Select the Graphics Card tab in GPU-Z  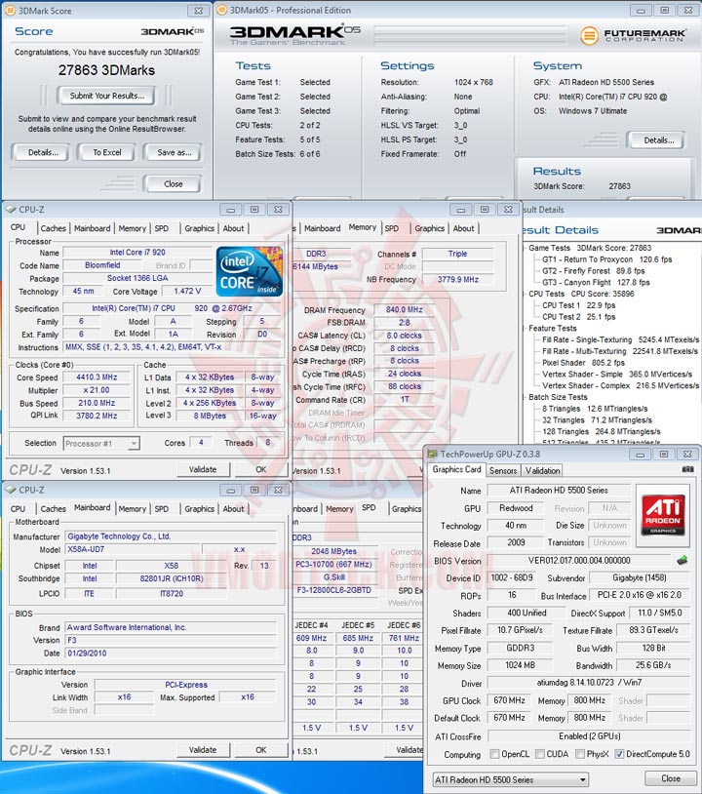coord(456,469)
